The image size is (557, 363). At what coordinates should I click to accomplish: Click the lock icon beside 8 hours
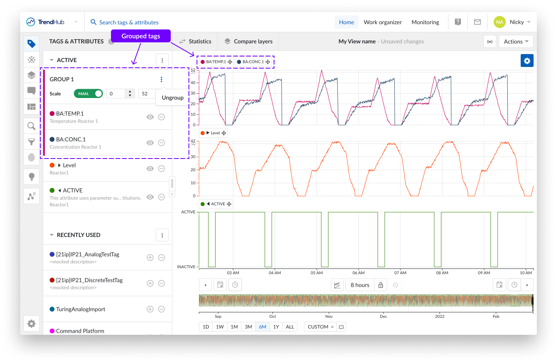(x=381, y=285)
